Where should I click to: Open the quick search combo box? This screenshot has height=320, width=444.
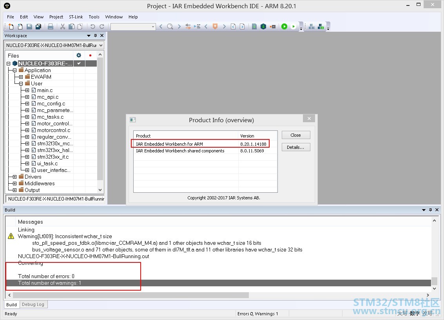133,27
